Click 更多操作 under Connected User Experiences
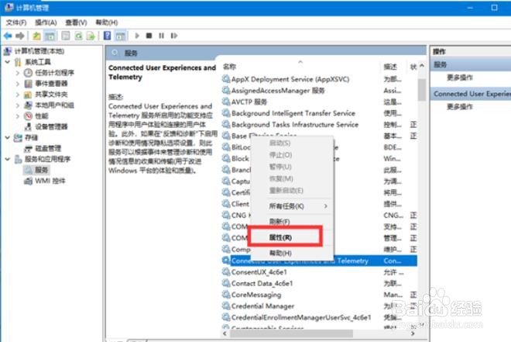This screenshot has height=342, width=511. (459, 106)
